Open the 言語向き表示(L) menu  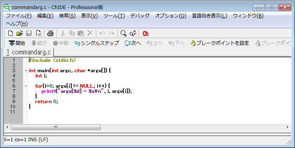209,16
